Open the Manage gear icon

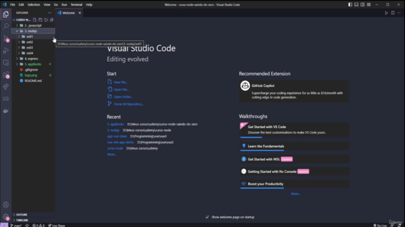pos(6,217)
